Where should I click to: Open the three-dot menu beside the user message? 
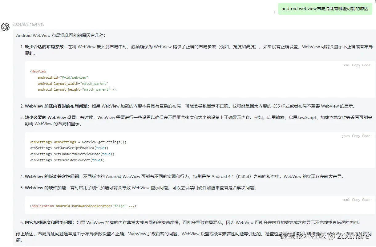pos(274,12)
